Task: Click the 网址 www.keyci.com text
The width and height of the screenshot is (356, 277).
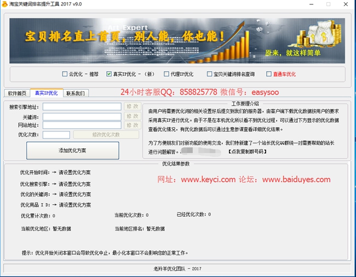Action: coord(197,180)
